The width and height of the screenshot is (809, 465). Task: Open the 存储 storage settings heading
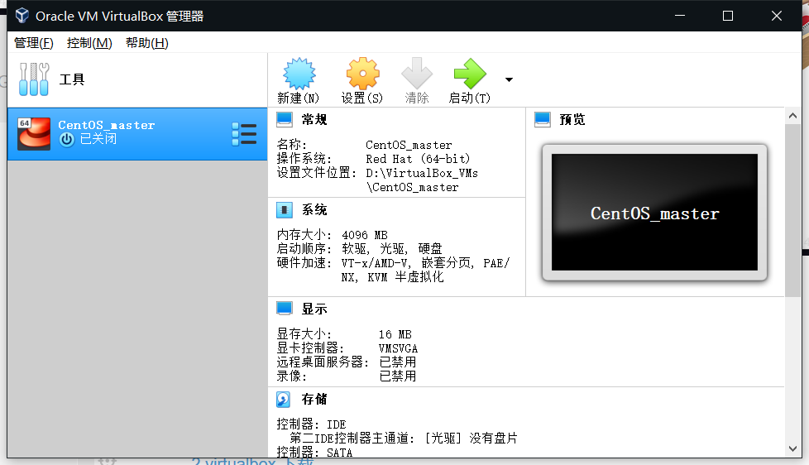coord(314,400)
